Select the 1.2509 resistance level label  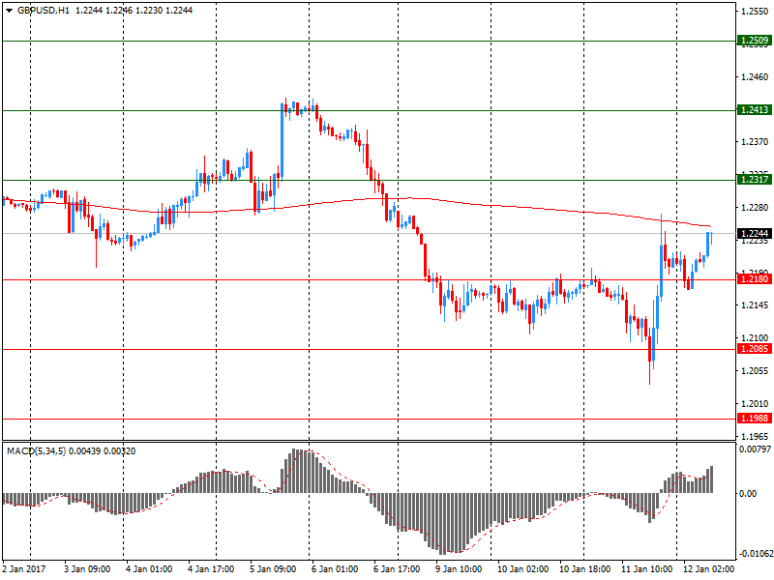(x=755, y=41)
